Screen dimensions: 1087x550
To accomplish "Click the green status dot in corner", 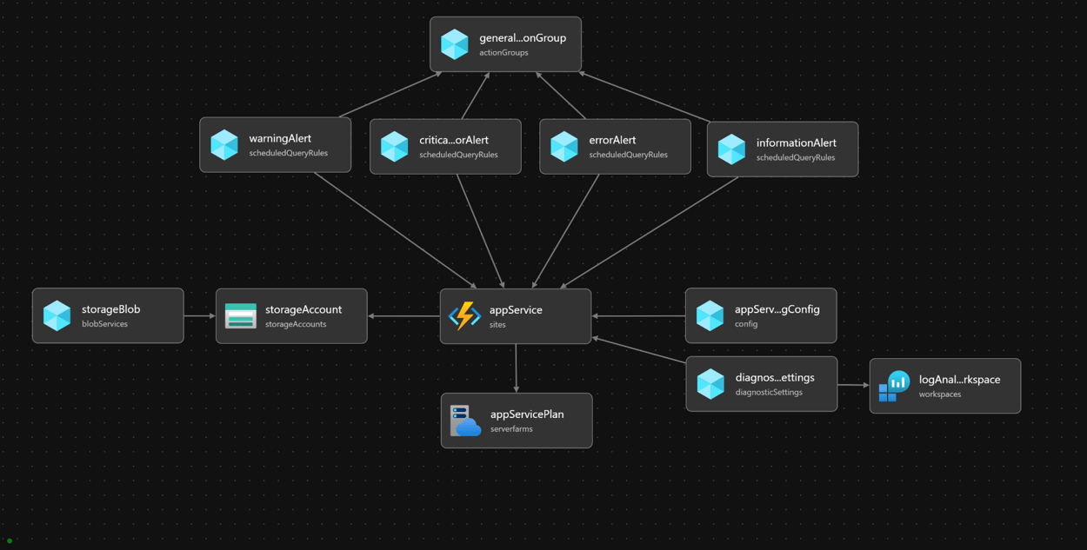I will point(10,541).
